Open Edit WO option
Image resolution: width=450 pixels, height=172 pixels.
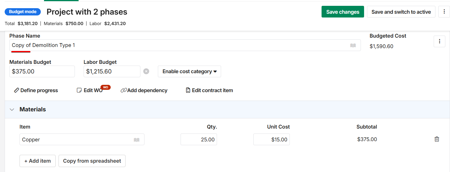[x=90, y=90]
